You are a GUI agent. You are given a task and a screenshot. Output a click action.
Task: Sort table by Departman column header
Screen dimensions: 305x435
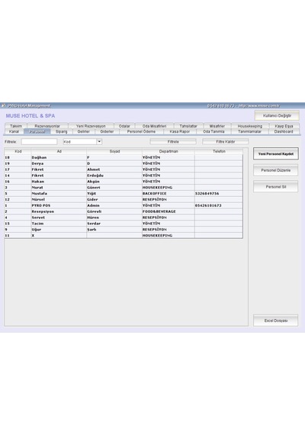(169, 151)
